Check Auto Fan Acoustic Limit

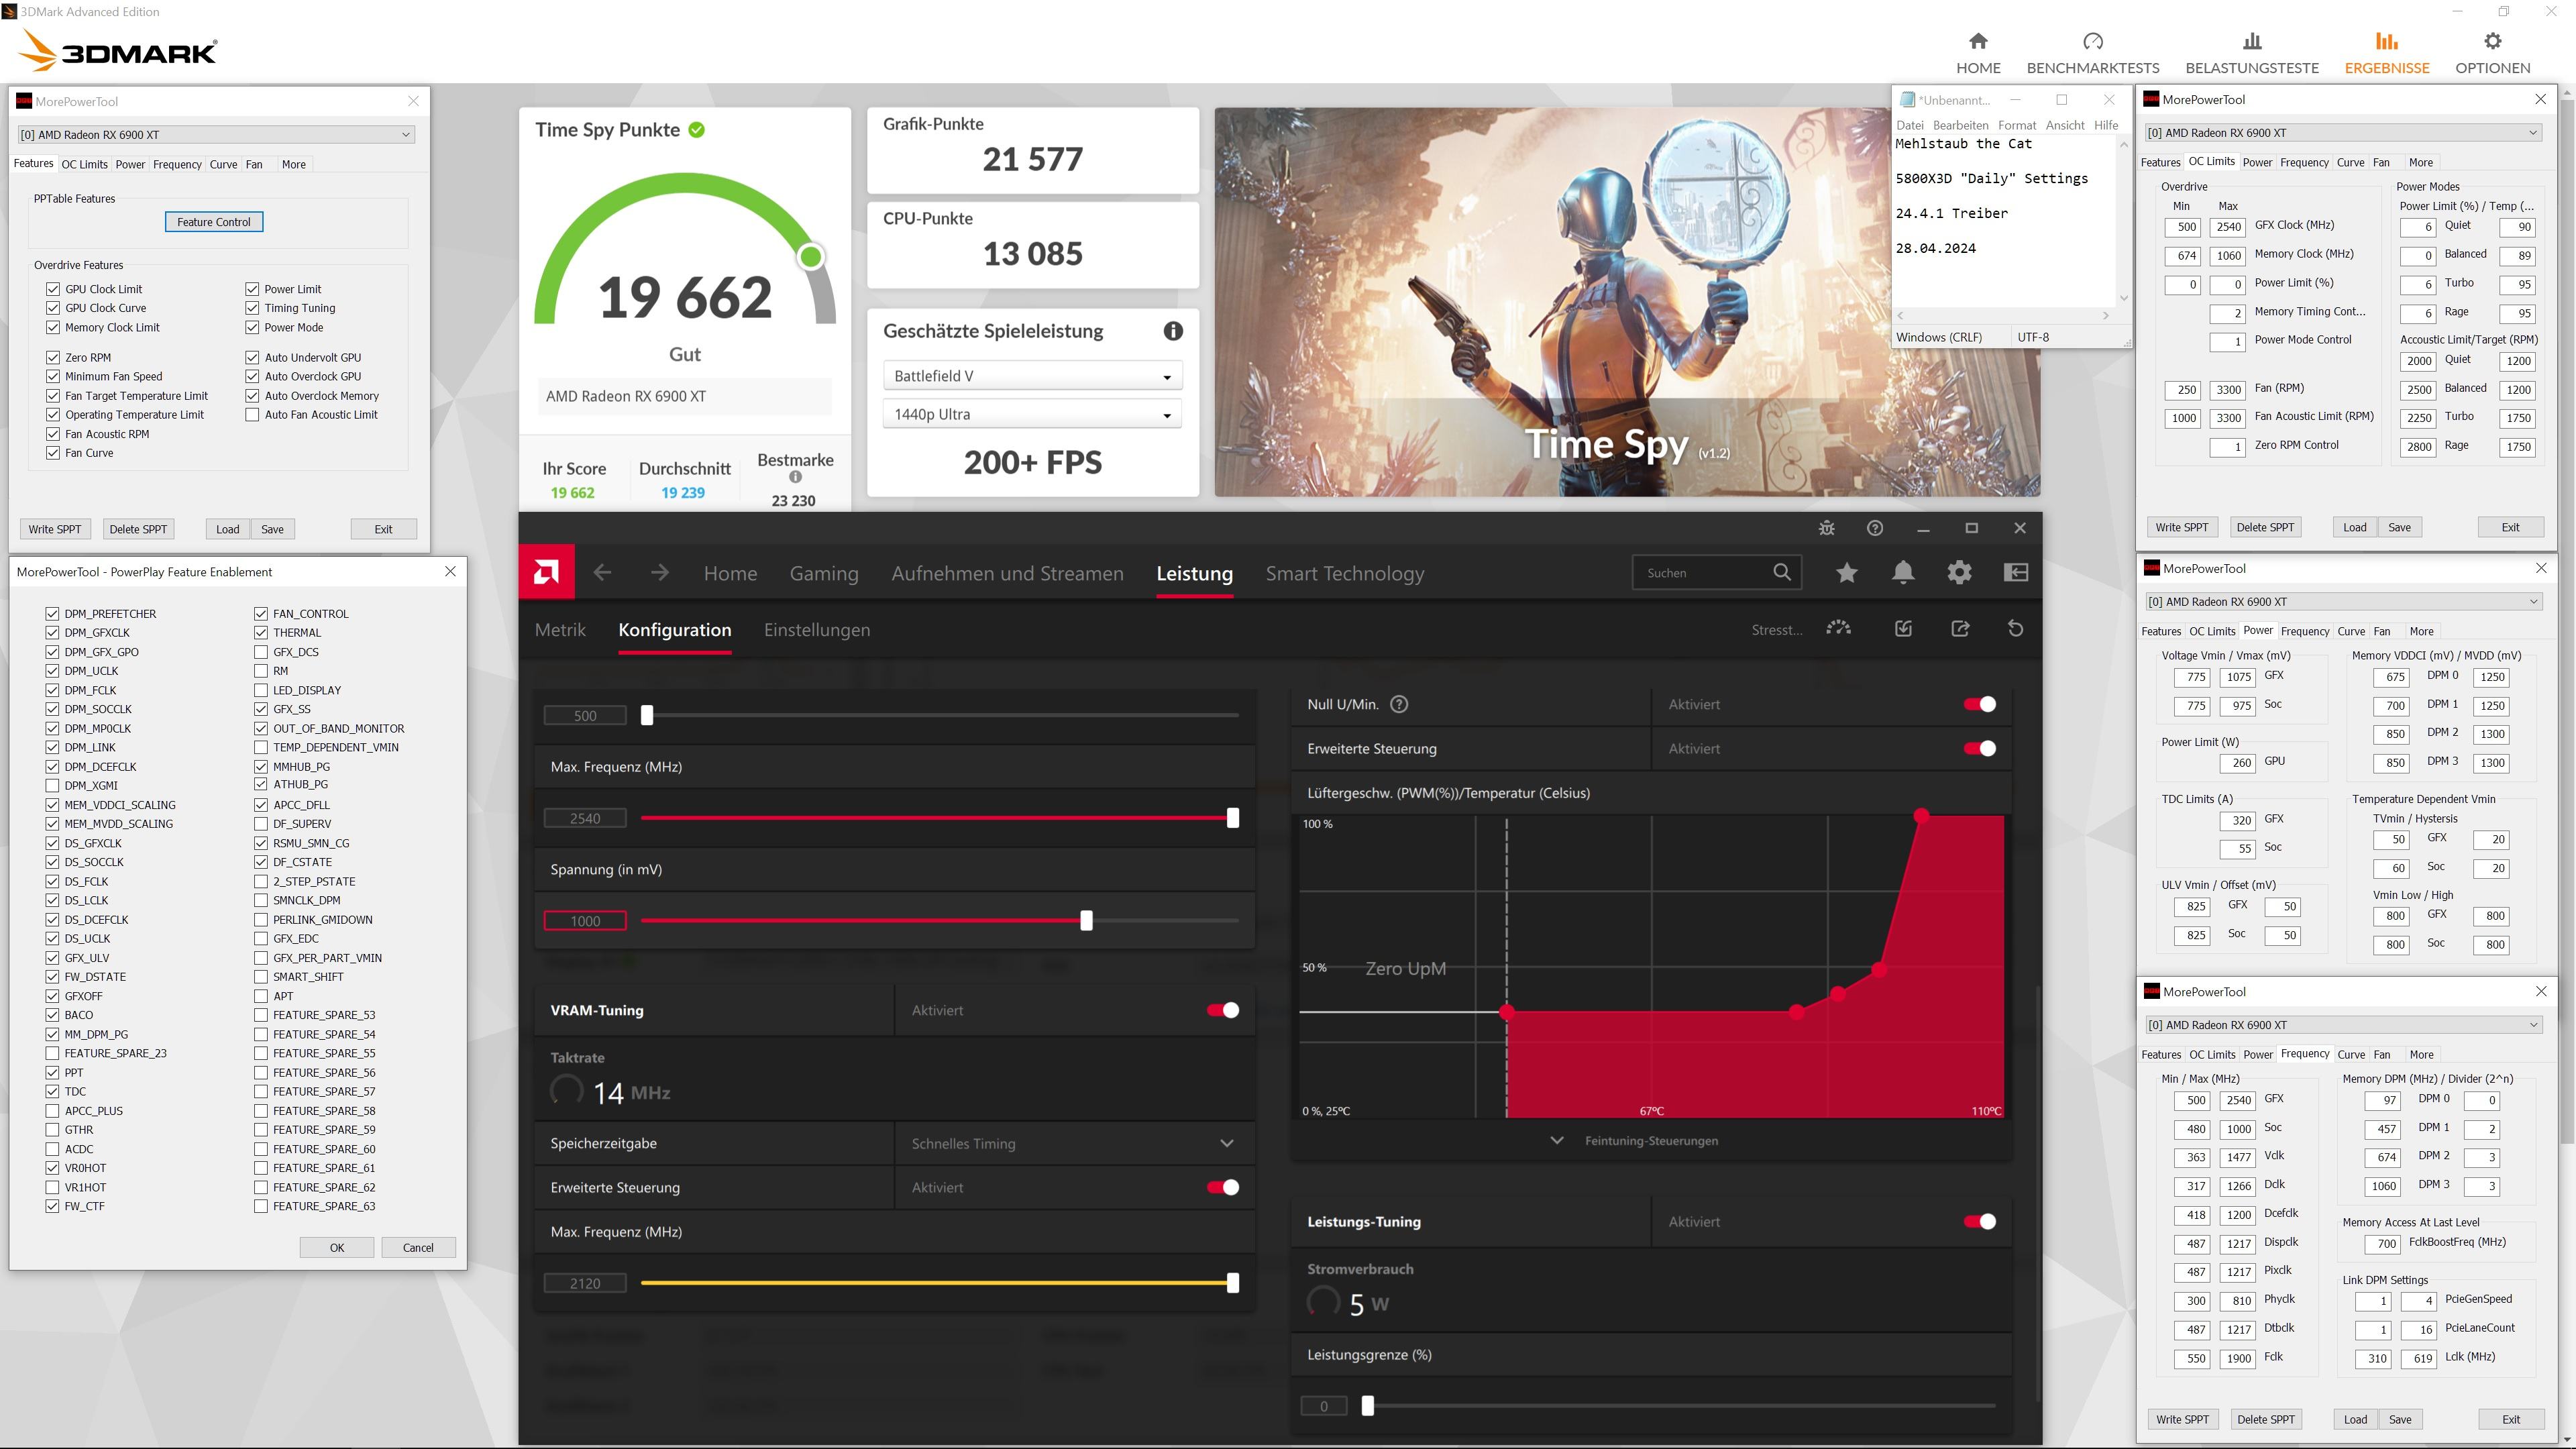coord(252,414)
